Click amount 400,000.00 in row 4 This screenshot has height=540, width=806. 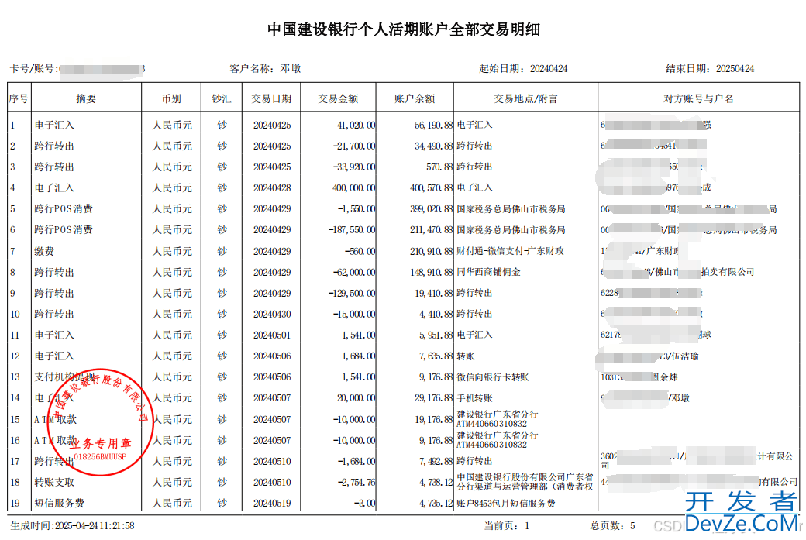(354, 188)
